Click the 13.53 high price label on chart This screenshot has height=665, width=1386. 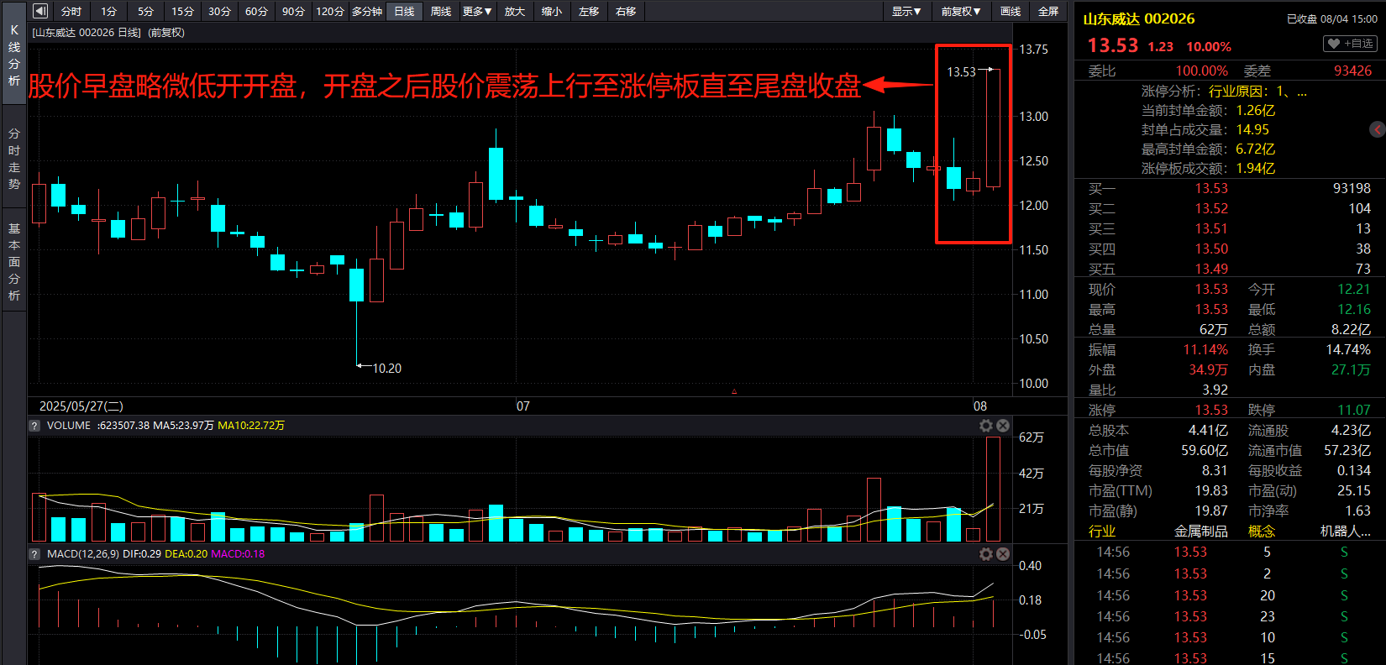point(961,72)
